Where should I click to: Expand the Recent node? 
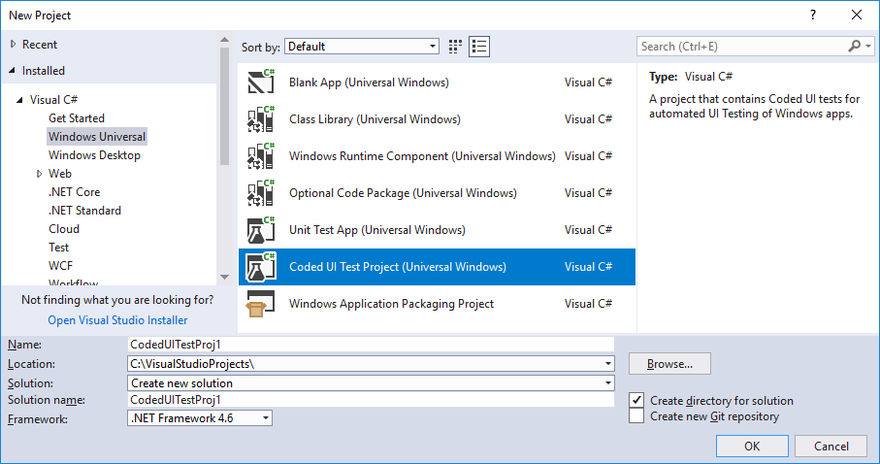coord(13,44)
